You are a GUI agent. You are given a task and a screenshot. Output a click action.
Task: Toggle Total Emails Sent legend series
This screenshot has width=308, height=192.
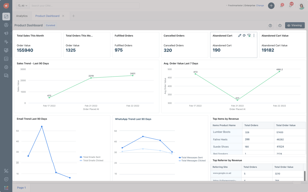[x=91, y=157]
